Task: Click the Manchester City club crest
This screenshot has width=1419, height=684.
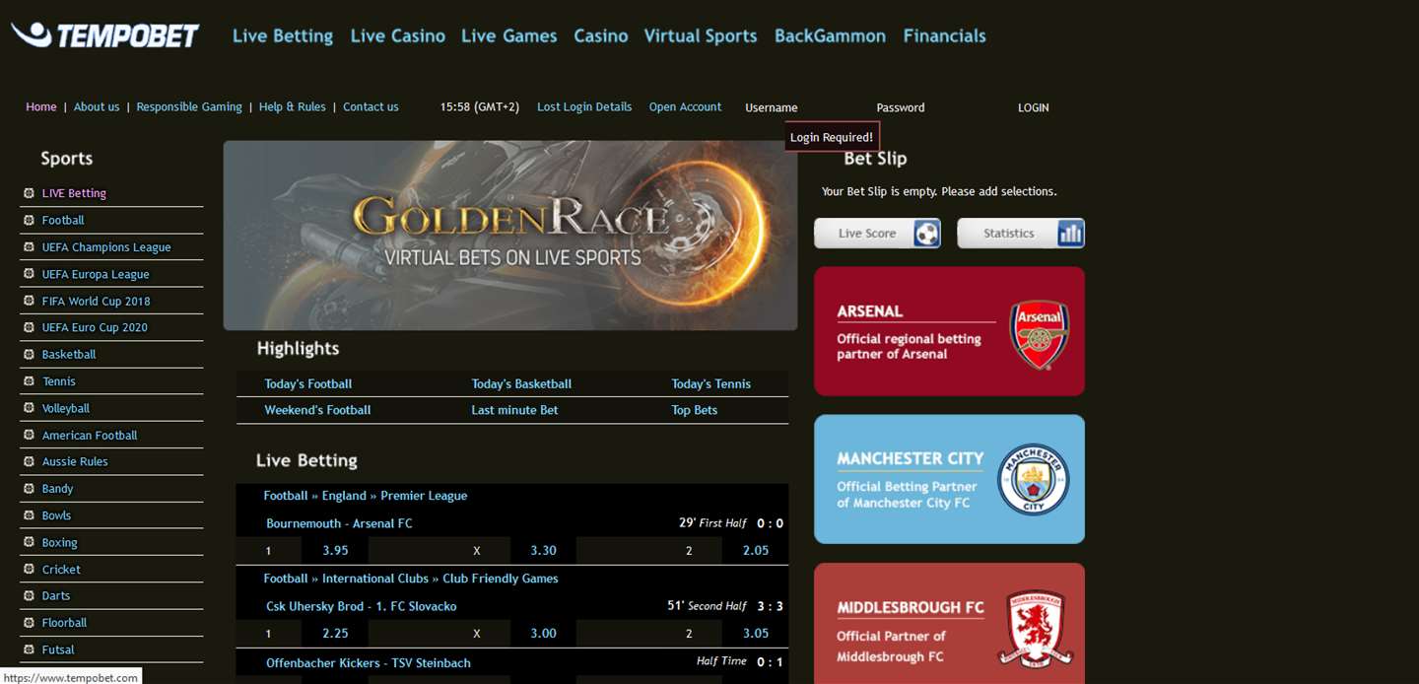Action: point(1033,479)
